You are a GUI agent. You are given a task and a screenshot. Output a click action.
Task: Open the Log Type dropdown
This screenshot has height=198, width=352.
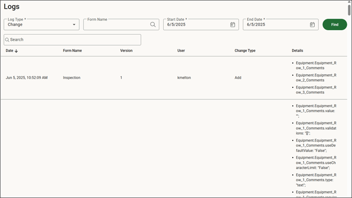click(x=41, y=24)
